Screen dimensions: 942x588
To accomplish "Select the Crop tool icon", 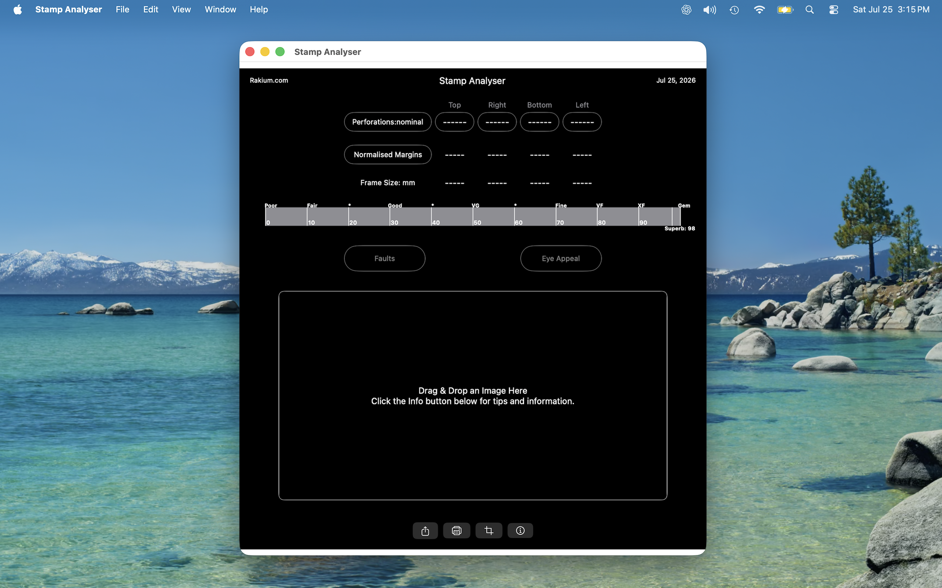I will point(489,530).
